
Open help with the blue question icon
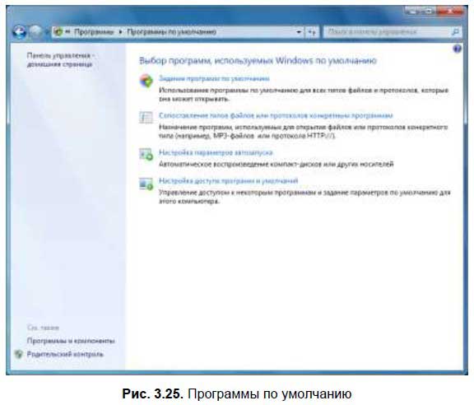point(457,49)
